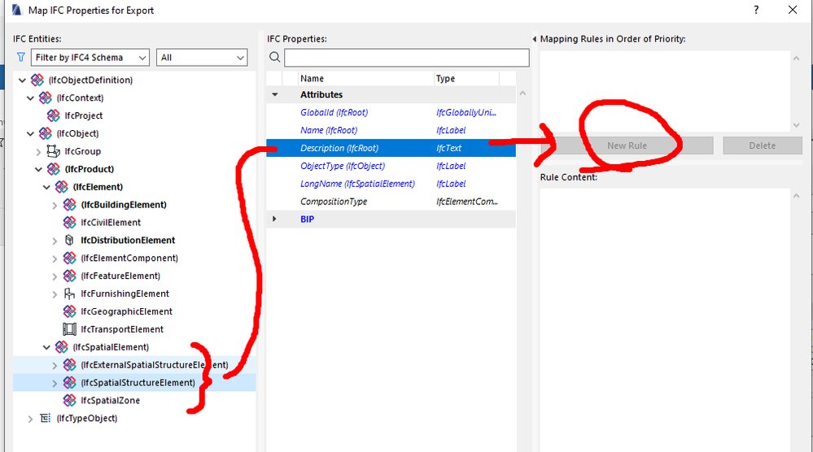Click the IfcTransportElement elevator icon
Image resolution: width=813 pixels, height=452 pixels.
pos(69,329)
